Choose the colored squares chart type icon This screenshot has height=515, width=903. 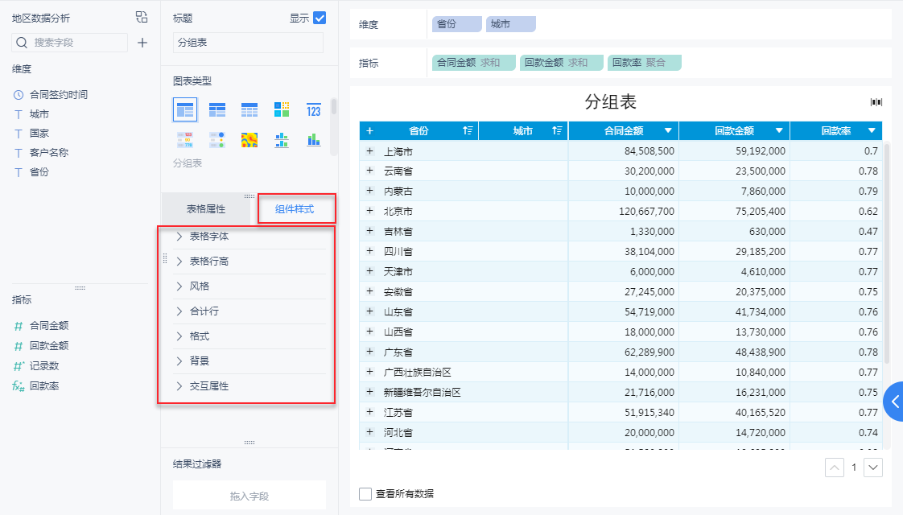pos(282,109)
